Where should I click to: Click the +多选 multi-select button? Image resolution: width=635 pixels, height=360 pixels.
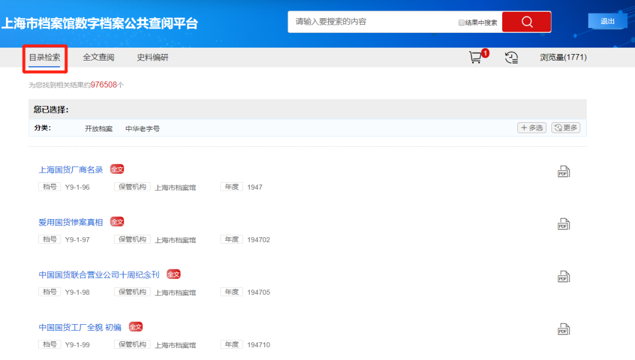coord(532,128)
